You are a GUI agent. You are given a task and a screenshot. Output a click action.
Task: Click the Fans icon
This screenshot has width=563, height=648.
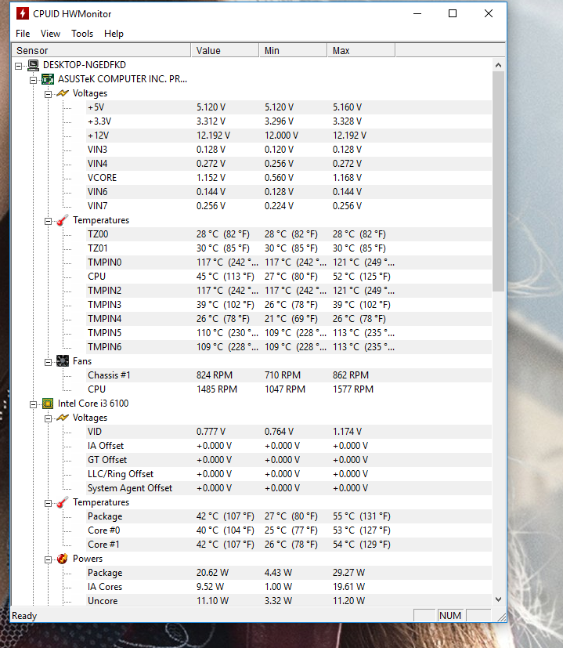(x=63, y=361)
